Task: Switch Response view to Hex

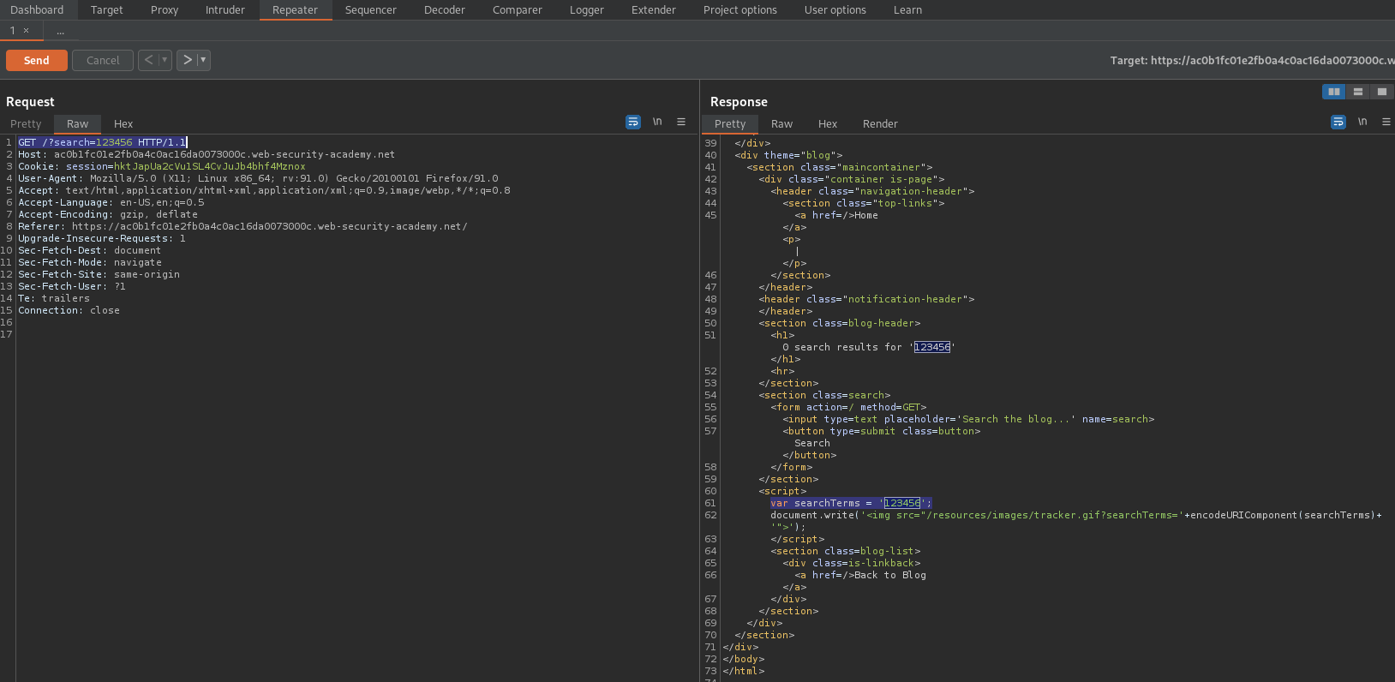Action: coord(828,124)
